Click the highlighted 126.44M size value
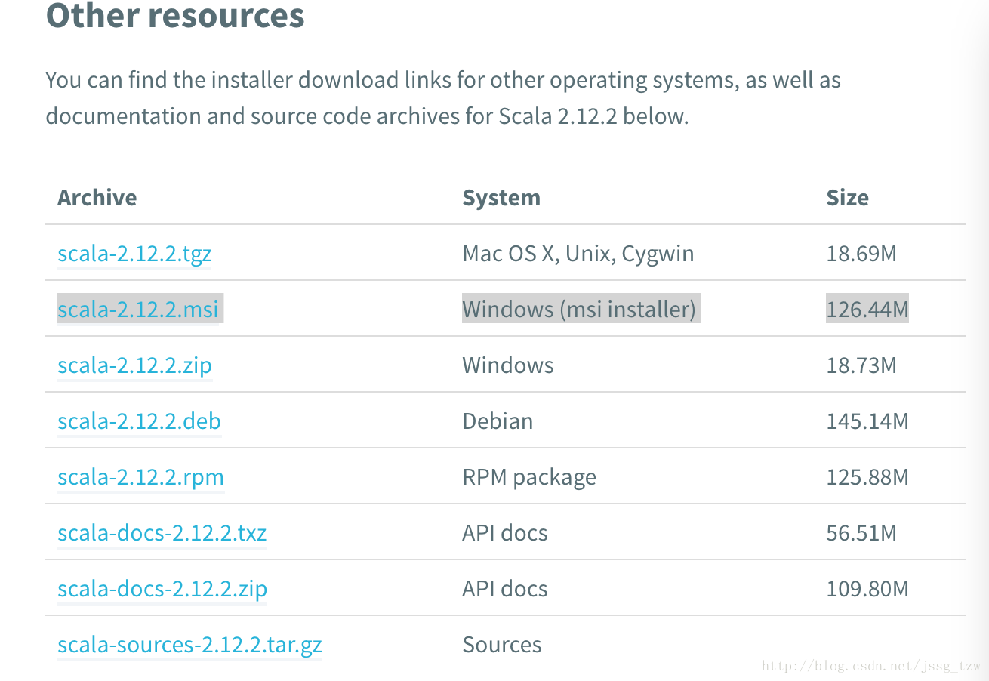989x681 pixels. [x=867, y=310]
